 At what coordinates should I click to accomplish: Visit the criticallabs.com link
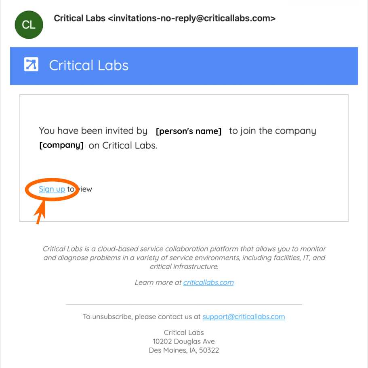point(208,282)
